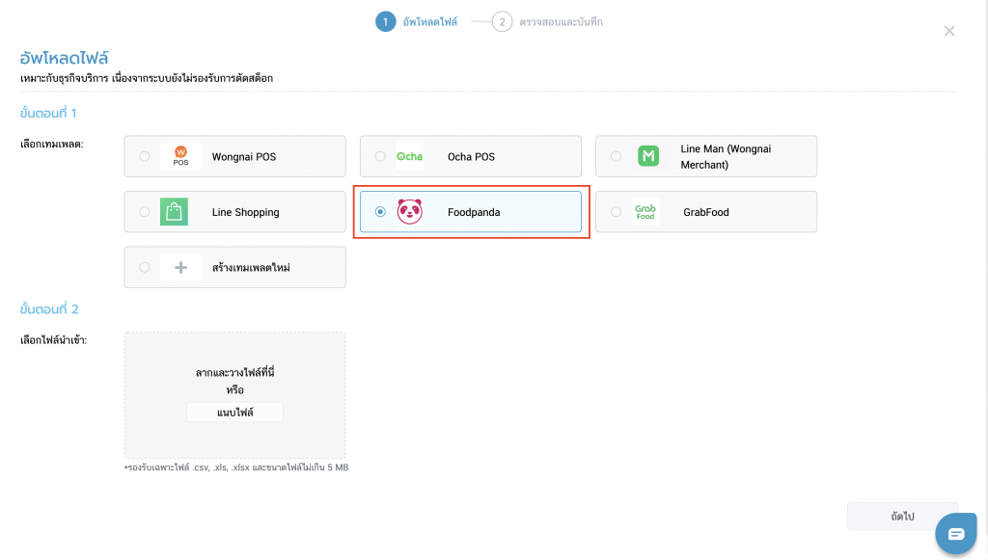988x560 pixels.
Task: Click the Line Shopping template label
Action: coord(246,212)
